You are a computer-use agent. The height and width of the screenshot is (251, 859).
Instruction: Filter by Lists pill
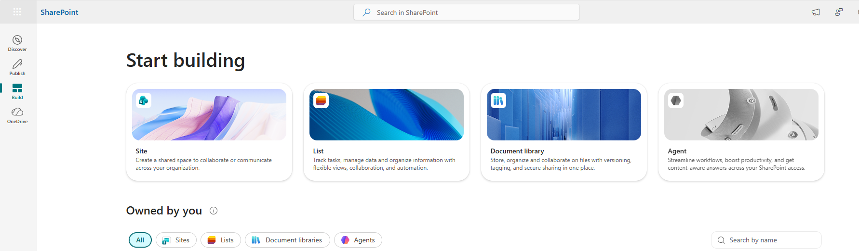click(x=220, y=240)
